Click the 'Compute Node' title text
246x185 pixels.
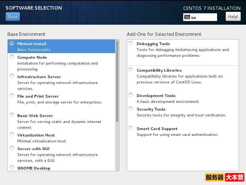(x=32, y=57)
